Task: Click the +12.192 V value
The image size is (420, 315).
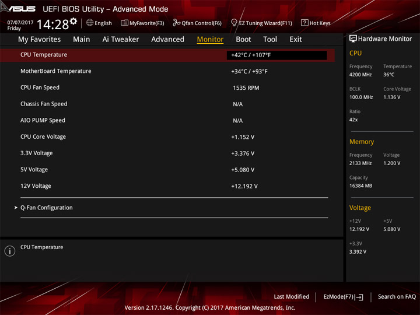Action: 244,186
